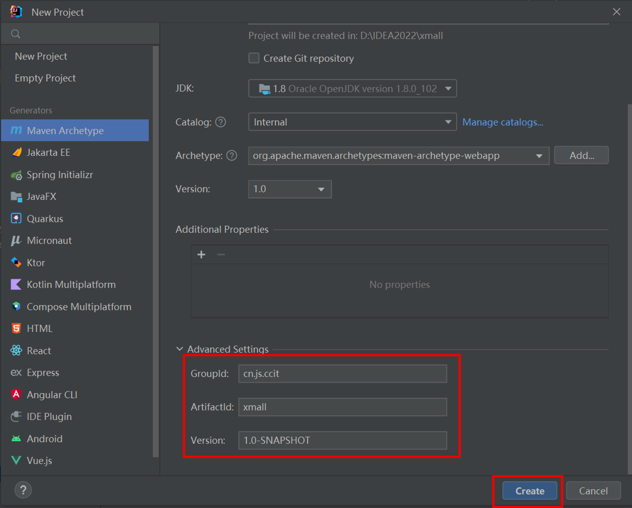Focus the sidebar search field
The height and width of the screenshot is (508, 632).
click(x=80, y=34)
